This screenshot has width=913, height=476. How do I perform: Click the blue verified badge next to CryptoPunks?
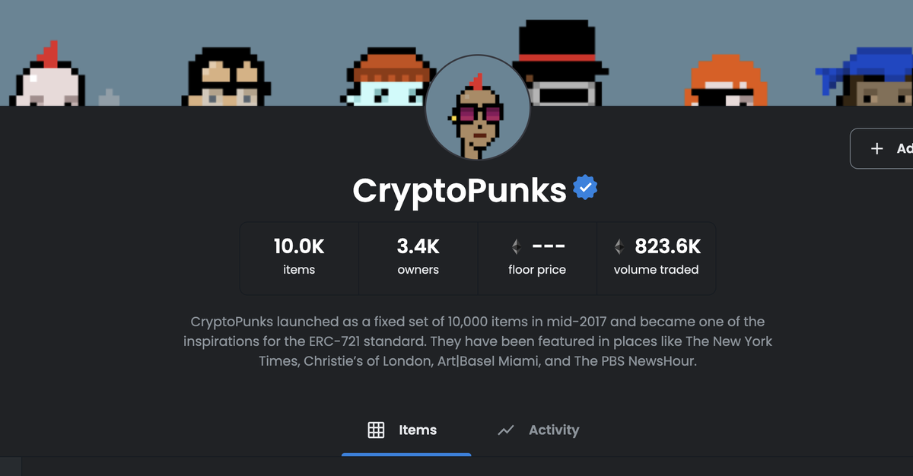coord(584,187)
